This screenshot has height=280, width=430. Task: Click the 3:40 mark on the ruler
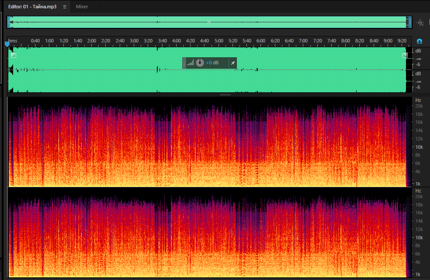click(163, 41)
